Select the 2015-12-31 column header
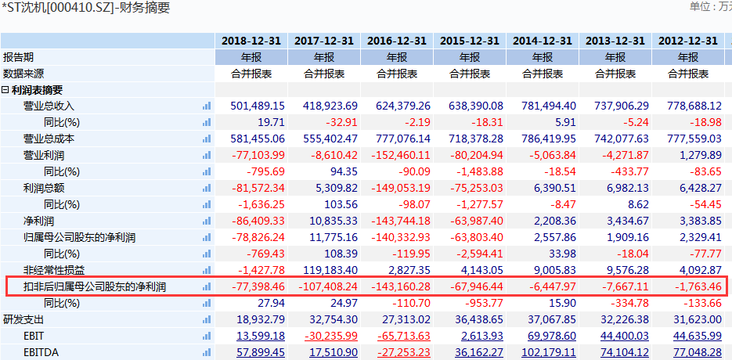 470,41
